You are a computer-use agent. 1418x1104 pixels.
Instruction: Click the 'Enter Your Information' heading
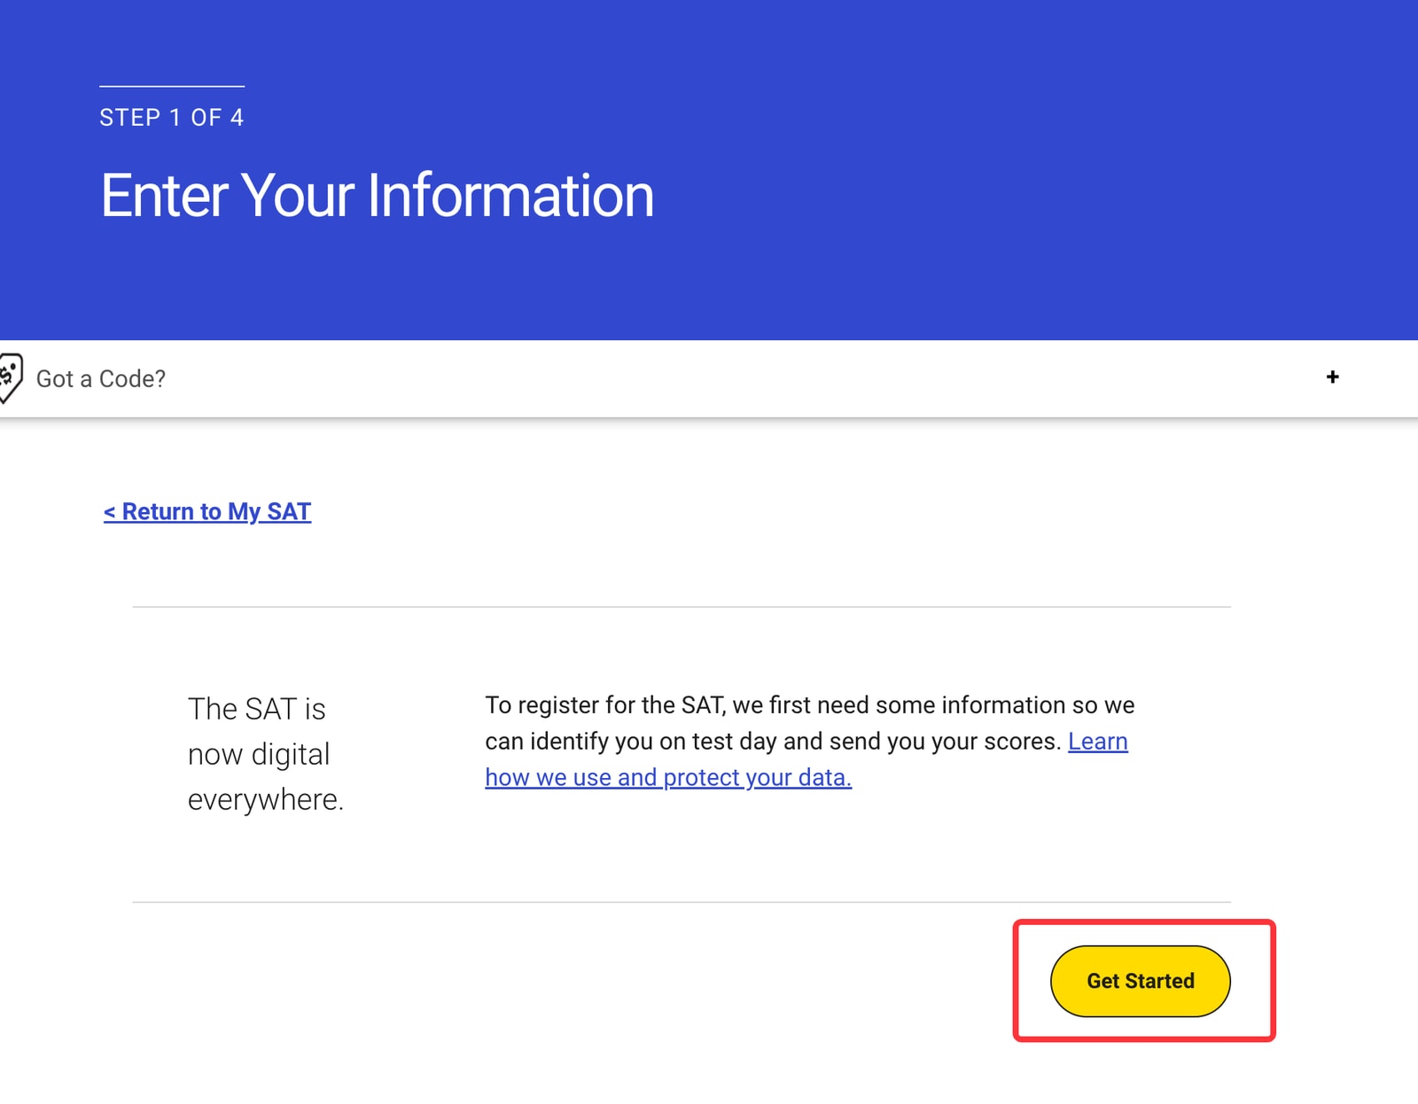pyautogui.click(x=377, y=195)
